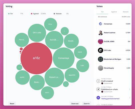Image resolution: width=135 pixels, height=109 pixels.
Task: Click the Draft created timeline icon
Action: click(x=98, y=81)
